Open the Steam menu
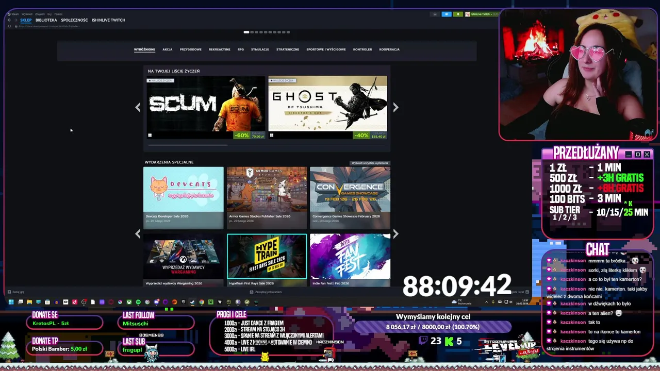This screenshot has width=660, height=371. [15, 14]
